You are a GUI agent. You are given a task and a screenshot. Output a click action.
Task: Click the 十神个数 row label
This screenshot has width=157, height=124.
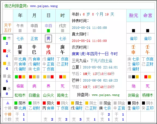(8, 117)
